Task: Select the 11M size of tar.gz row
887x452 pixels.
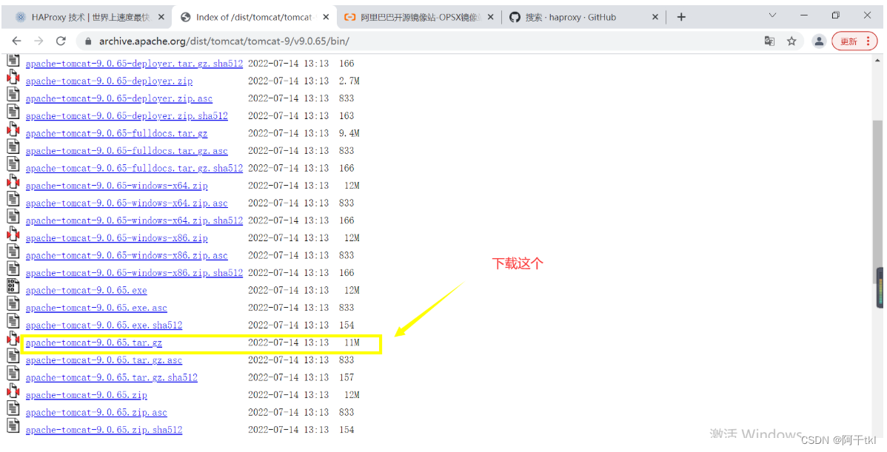Action: coord(352,343)
